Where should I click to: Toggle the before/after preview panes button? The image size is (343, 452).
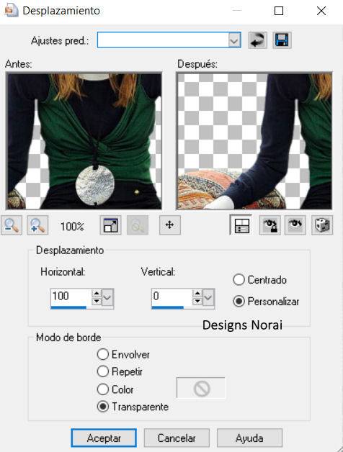pos(241,225)
